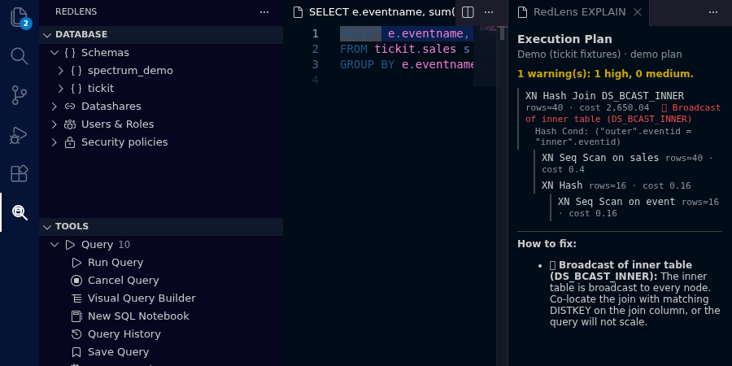Open Search in the activity bar
This screenshot has width=732, height=366.
20,56
